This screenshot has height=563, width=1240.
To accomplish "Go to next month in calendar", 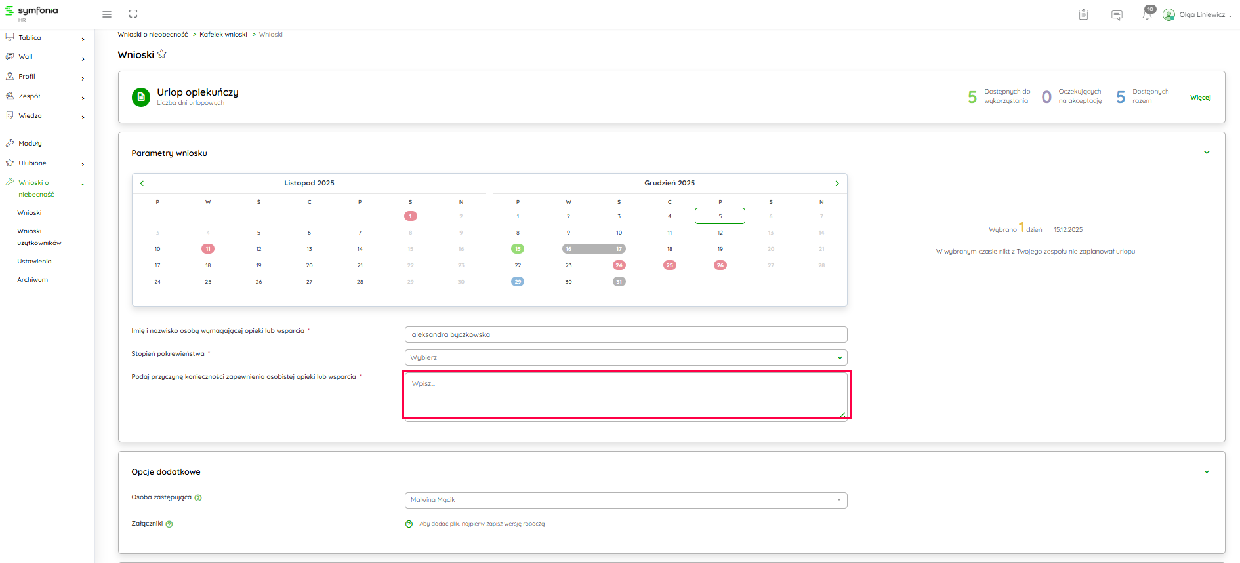I will [x=837, y=184].
